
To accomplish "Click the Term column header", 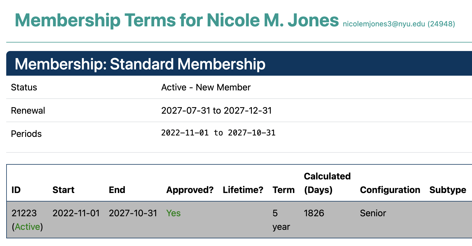I will 284,190.
